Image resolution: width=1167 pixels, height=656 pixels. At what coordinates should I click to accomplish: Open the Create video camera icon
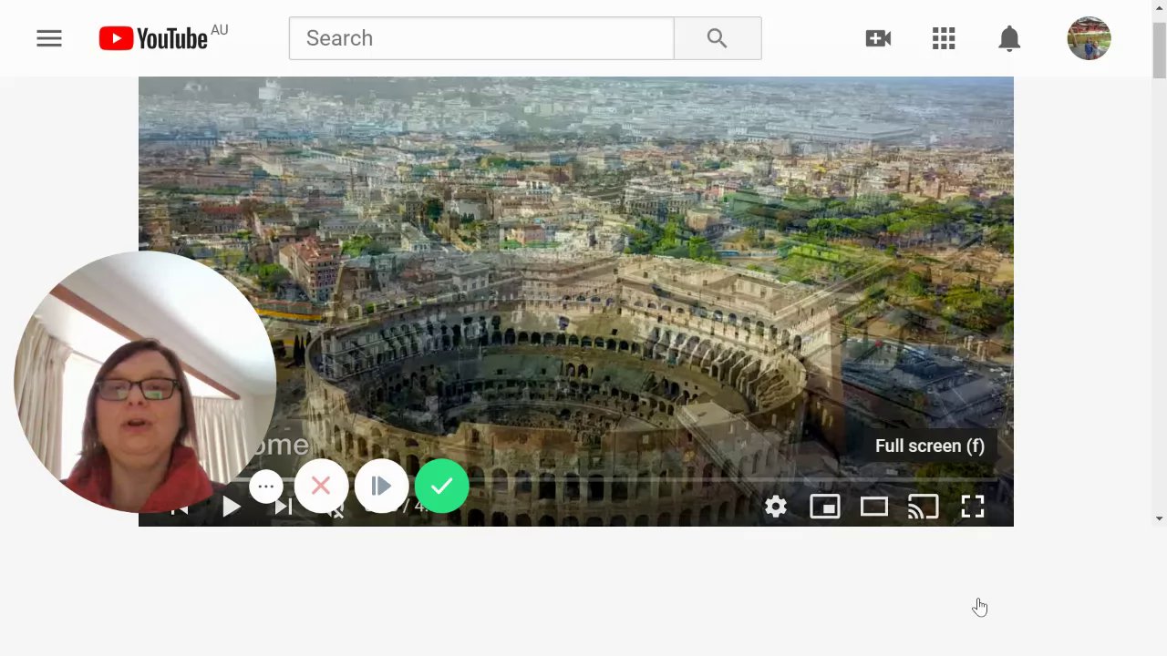[878, 38]
